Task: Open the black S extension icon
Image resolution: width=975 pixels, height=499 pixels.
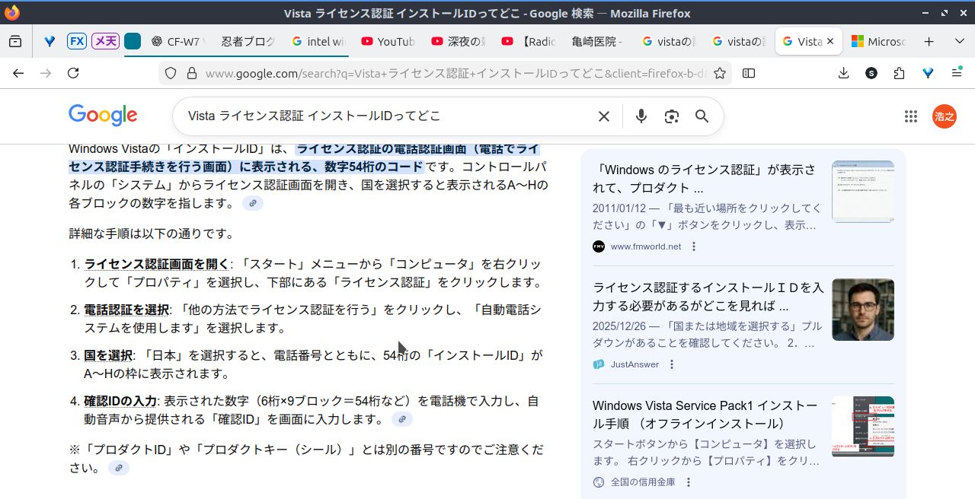Action: [871, 73]
